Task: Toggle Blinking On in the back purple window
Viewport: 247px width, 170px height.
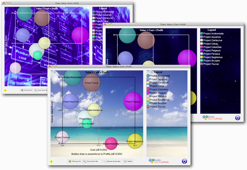Action: coord(26,90)
